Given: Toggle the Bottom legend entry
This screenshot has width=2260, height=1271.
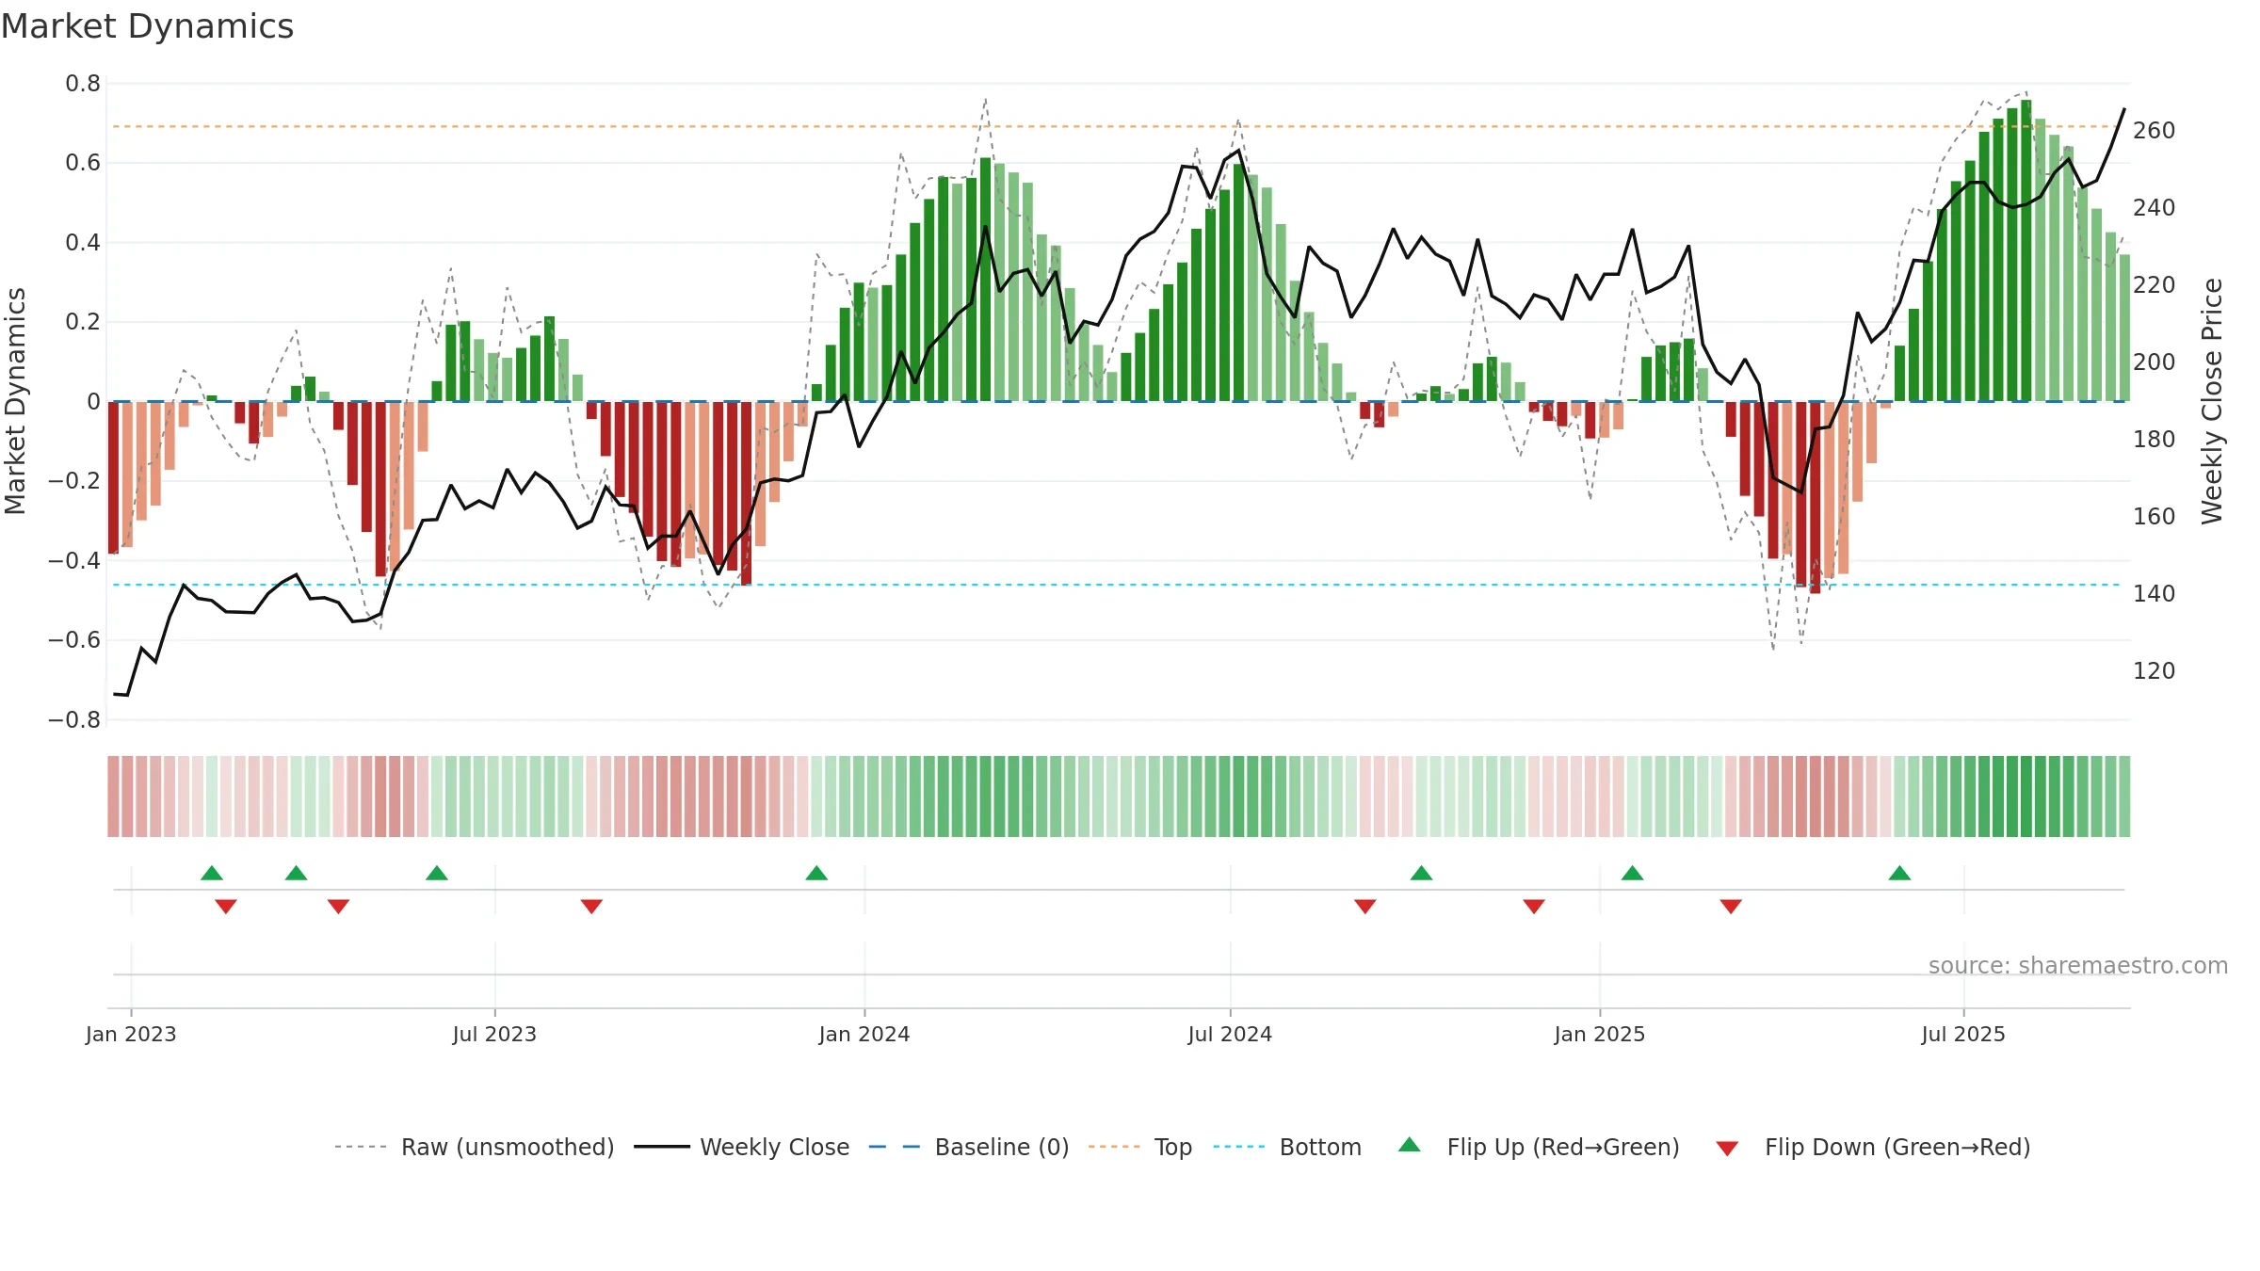Looking at the screenshot, I should [1287, 1147].
